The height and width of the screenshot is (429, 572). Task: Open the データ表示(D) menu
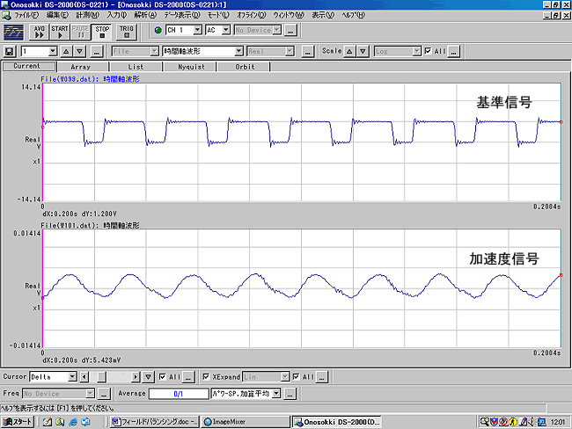(182, 15)
